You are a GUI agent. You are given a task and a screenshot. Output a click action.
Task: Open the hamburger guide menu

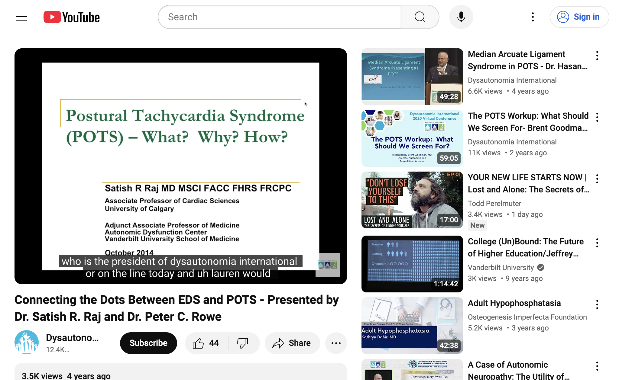[x=22, y=17]
